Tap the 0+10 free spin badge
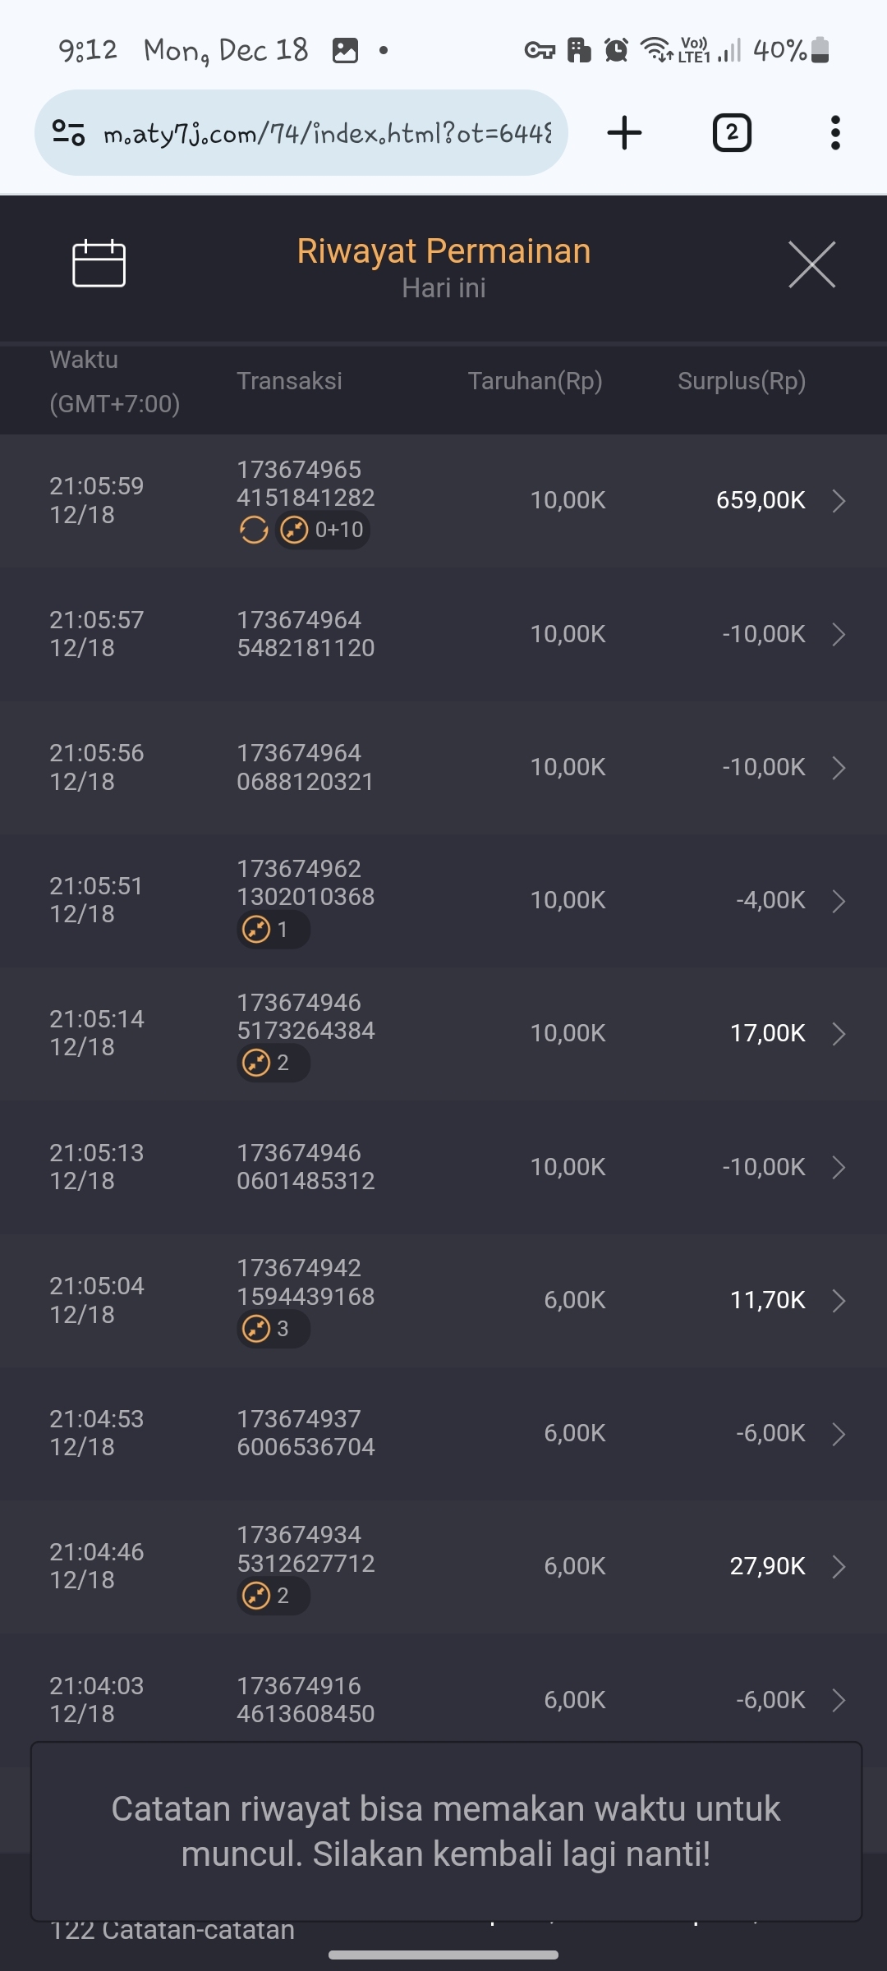Image resolution: width=887 pixels, height=1971 pixels. [x=323, y=531]
